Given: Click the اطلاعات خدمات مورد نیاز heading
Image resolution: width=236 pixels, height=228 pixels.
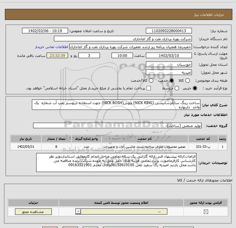Looking at the screenshot, I should (x=205, y=115).
